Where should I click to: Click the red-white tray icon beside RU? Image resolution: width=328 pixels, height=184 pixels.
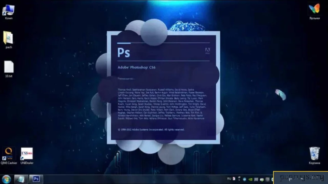(234, 179)
